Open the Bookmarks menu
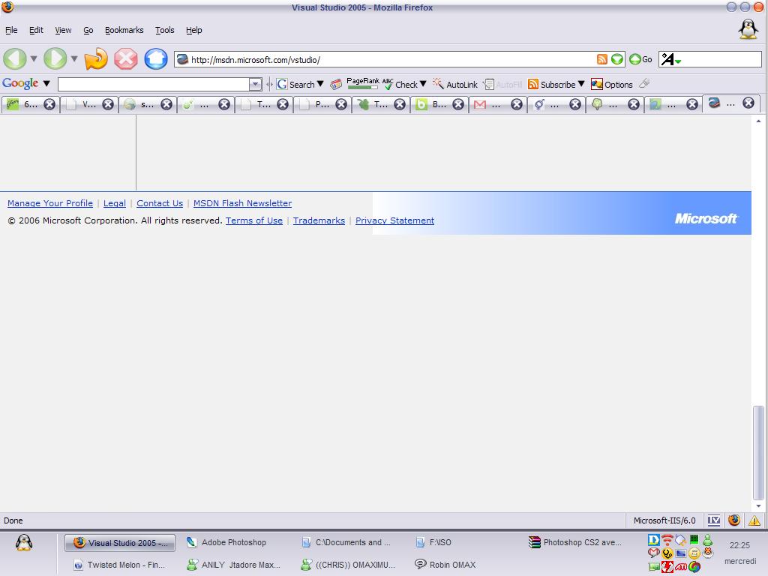Screen dimensions: 768x576 [124, 30]
